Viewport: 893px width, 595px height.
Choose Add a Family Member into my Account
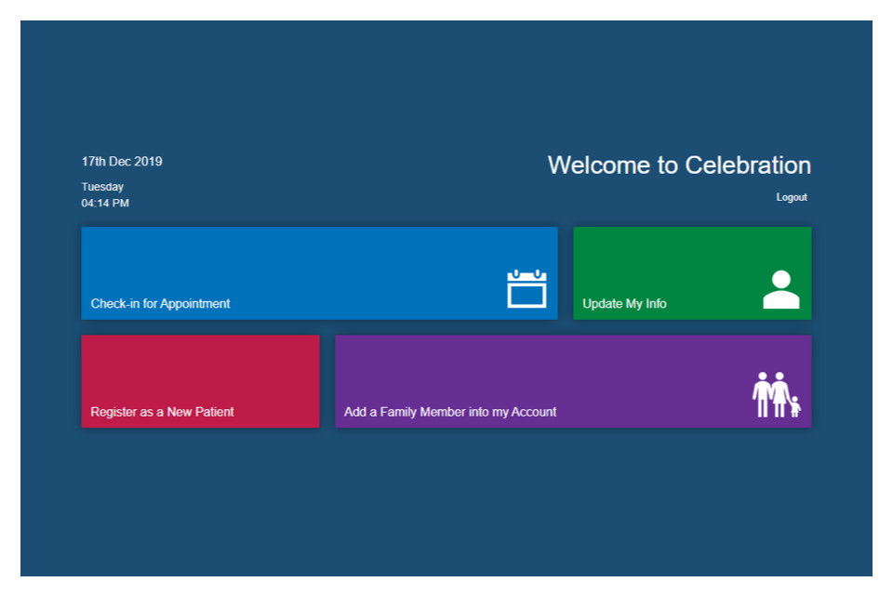(x=573, y=380)
